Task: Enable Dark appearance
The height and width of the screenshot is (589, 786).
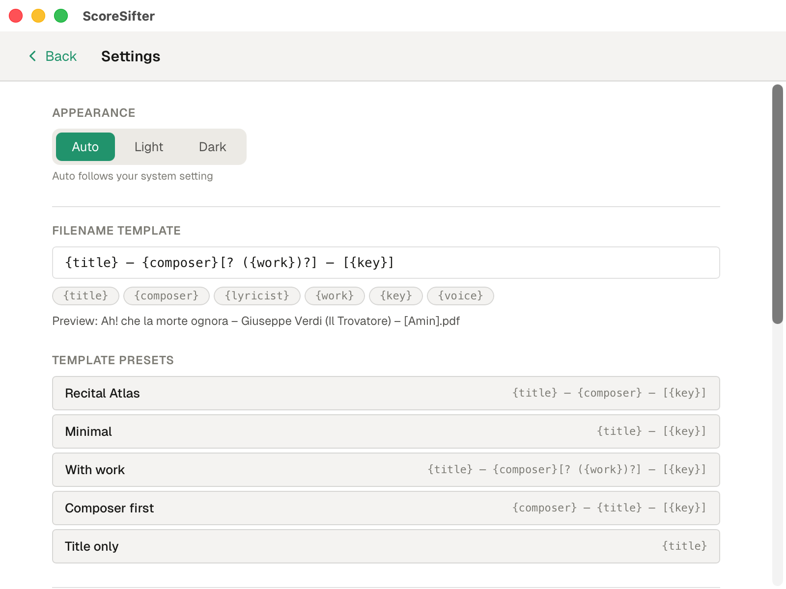Action: [x=212, y=146]
